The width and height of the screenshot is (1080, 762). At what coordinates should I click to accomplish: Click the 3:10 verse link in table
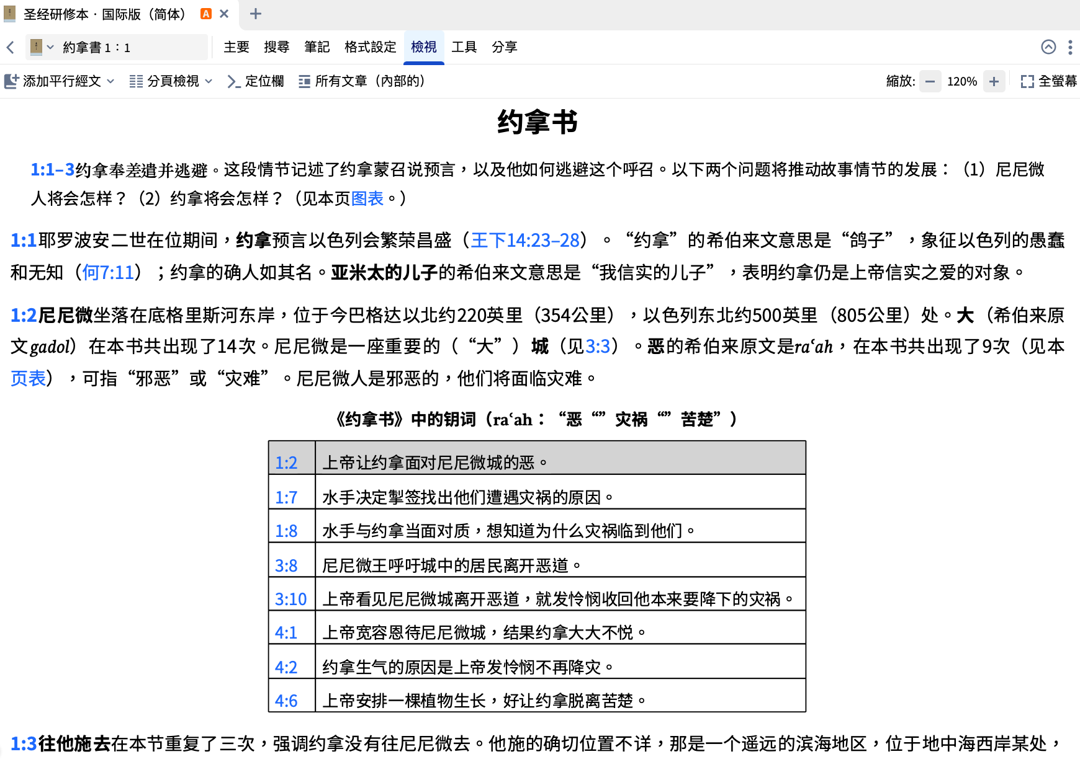pos(291,599)
